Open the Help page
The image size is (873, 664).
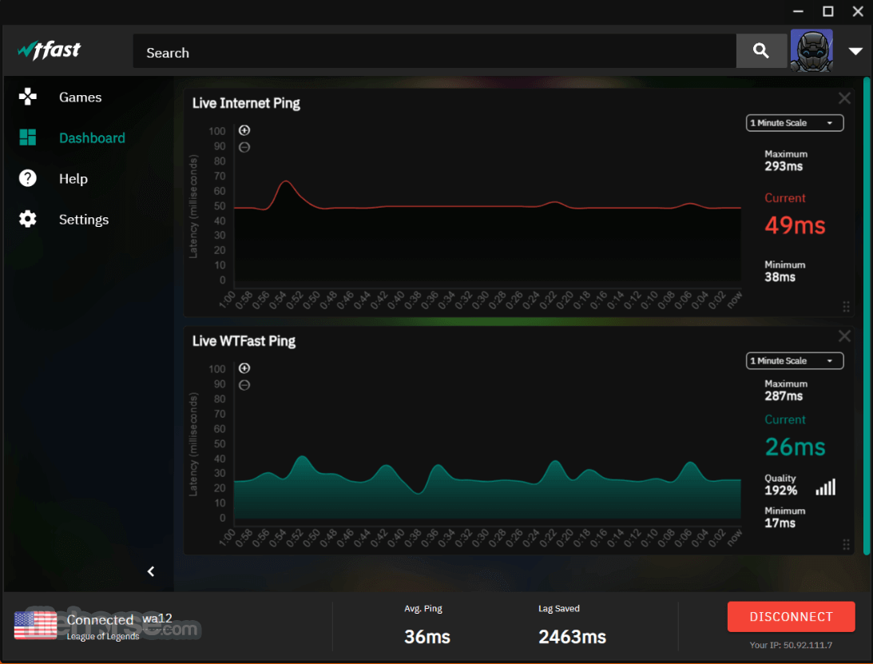73,178
